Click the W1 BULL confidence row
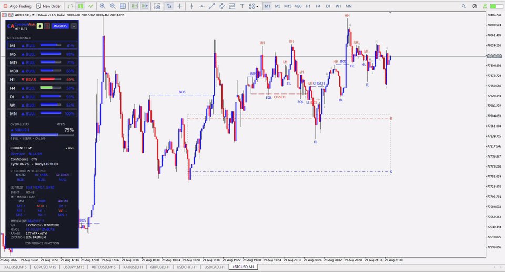This screenshot has width=505, height=272. pyautogui.click(x=42, y=105)
